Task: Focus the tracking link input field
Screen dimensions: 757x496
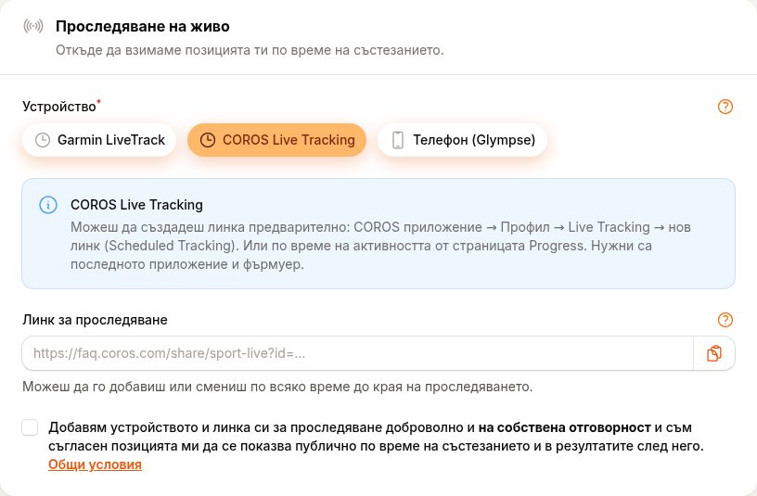Action: pyautogui.click(x=358, y=353)
